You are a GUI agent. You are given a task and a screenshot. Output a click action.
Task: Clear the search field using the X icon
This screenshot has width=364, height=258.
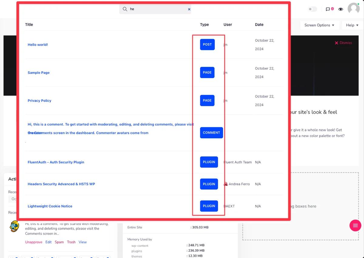tap(189, 9)
